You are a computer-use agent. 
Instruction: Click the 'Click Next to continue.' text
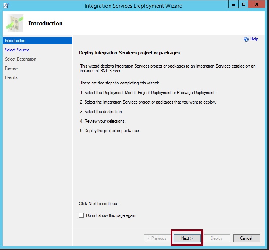point(98,204)
